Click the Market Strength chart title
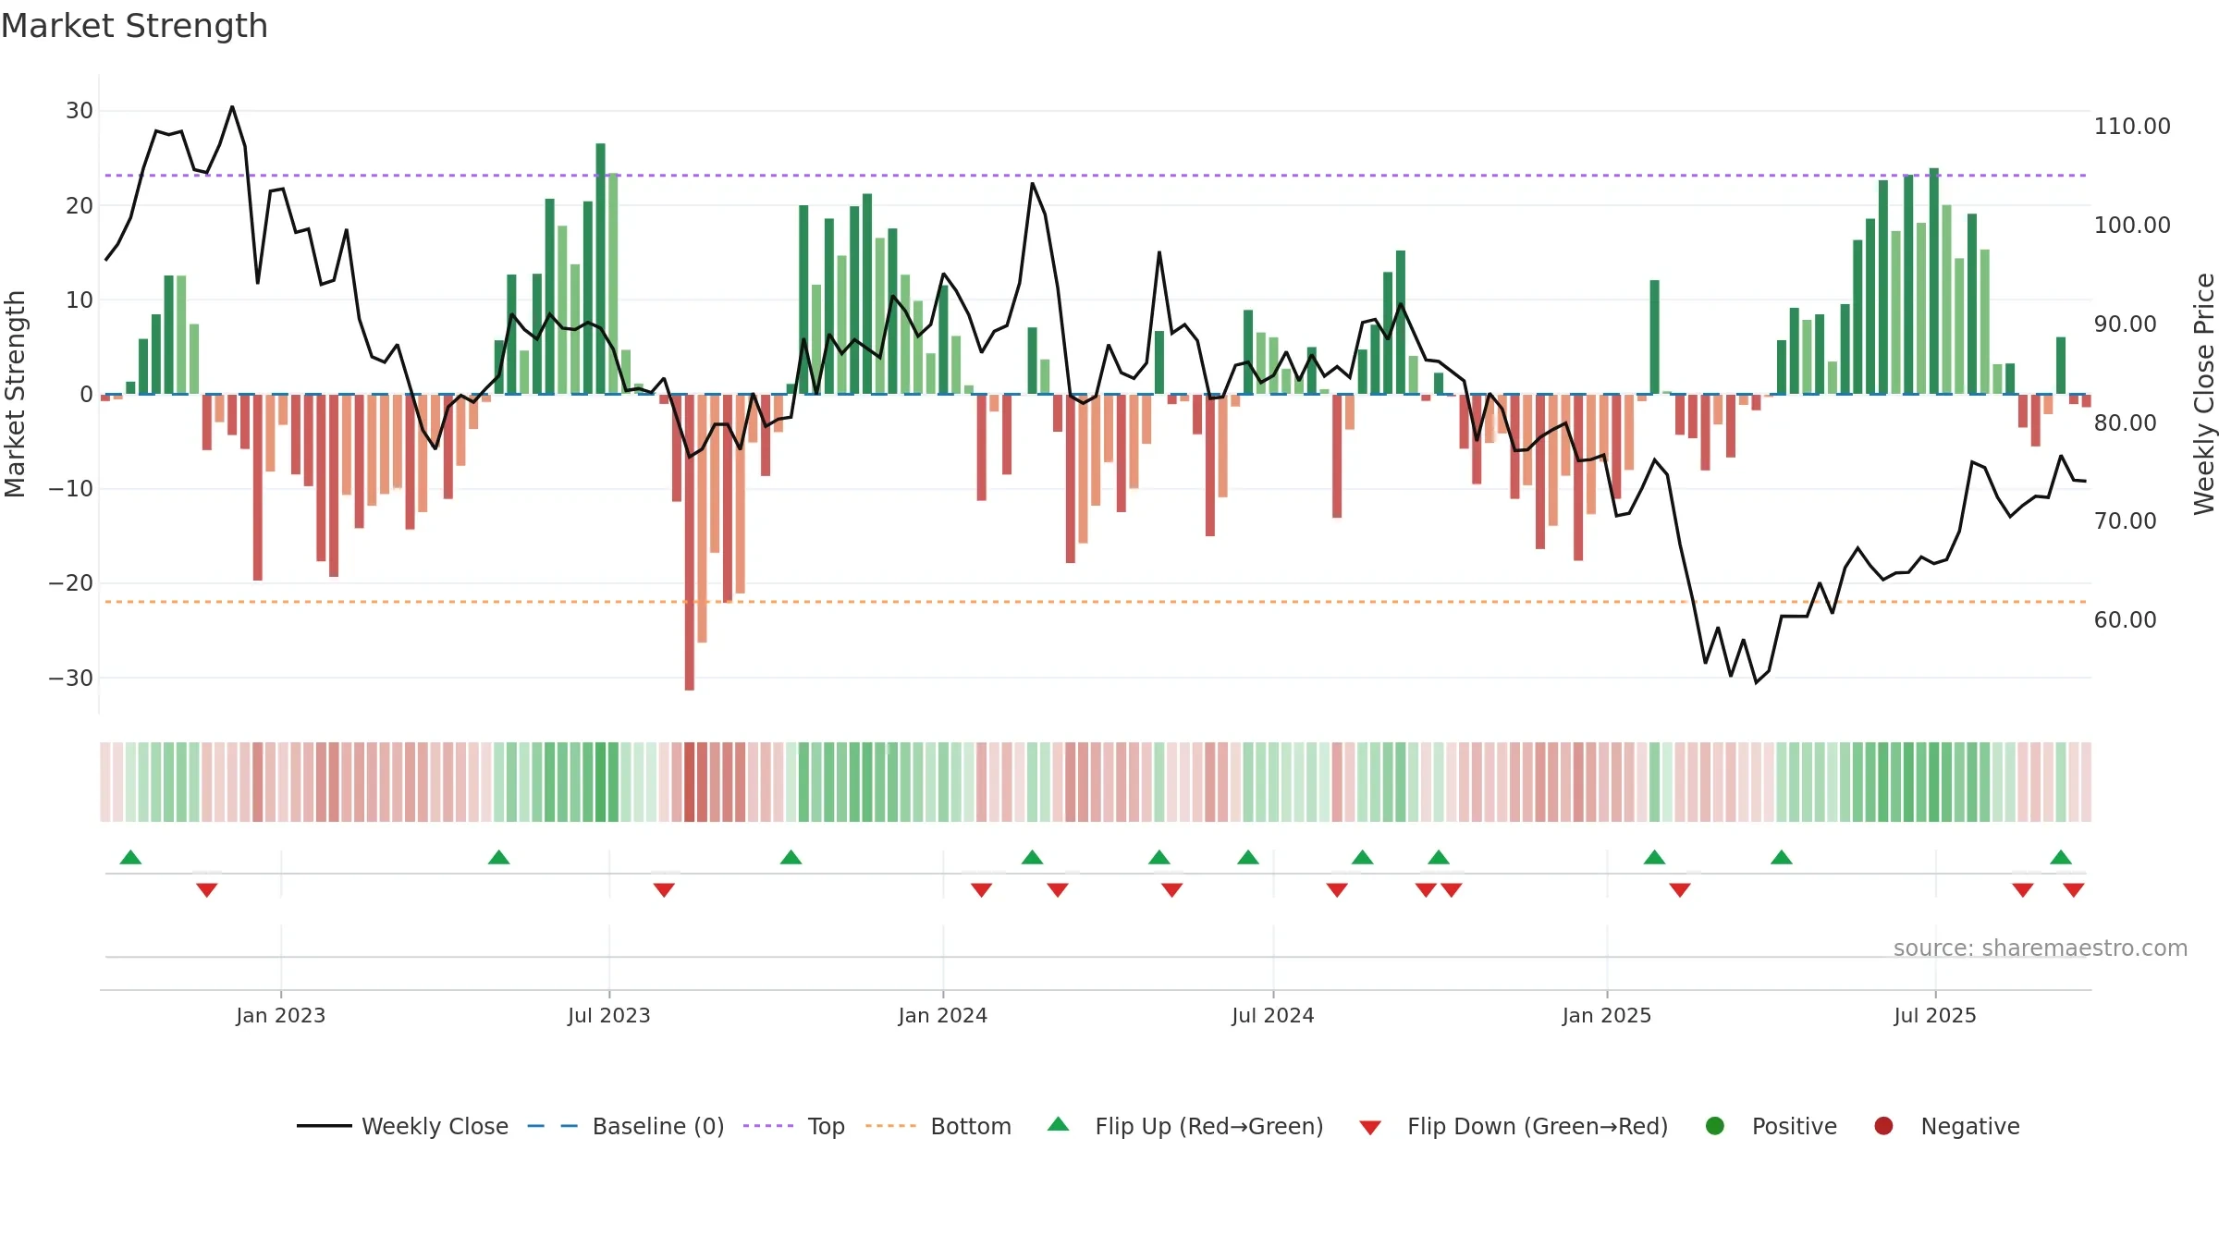Viewport: 2219px width, 1248px height. pos(134,26)
